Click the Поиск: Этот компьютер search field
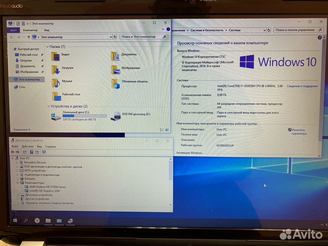 click(144, 37)
